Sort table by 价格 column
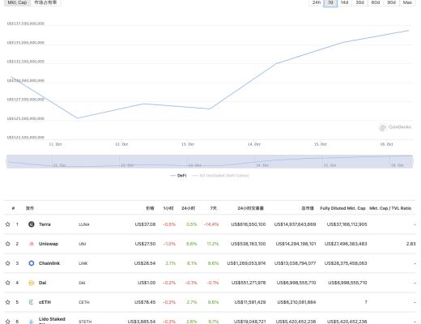 coord(150,208)
